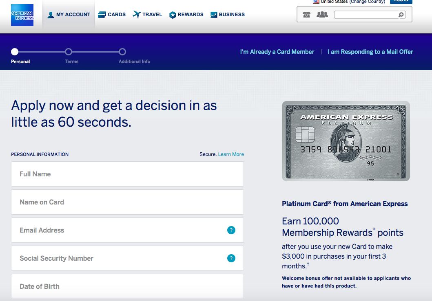Click the Business chart icon
Screen dimensions: 432x301
pos(214,15)
